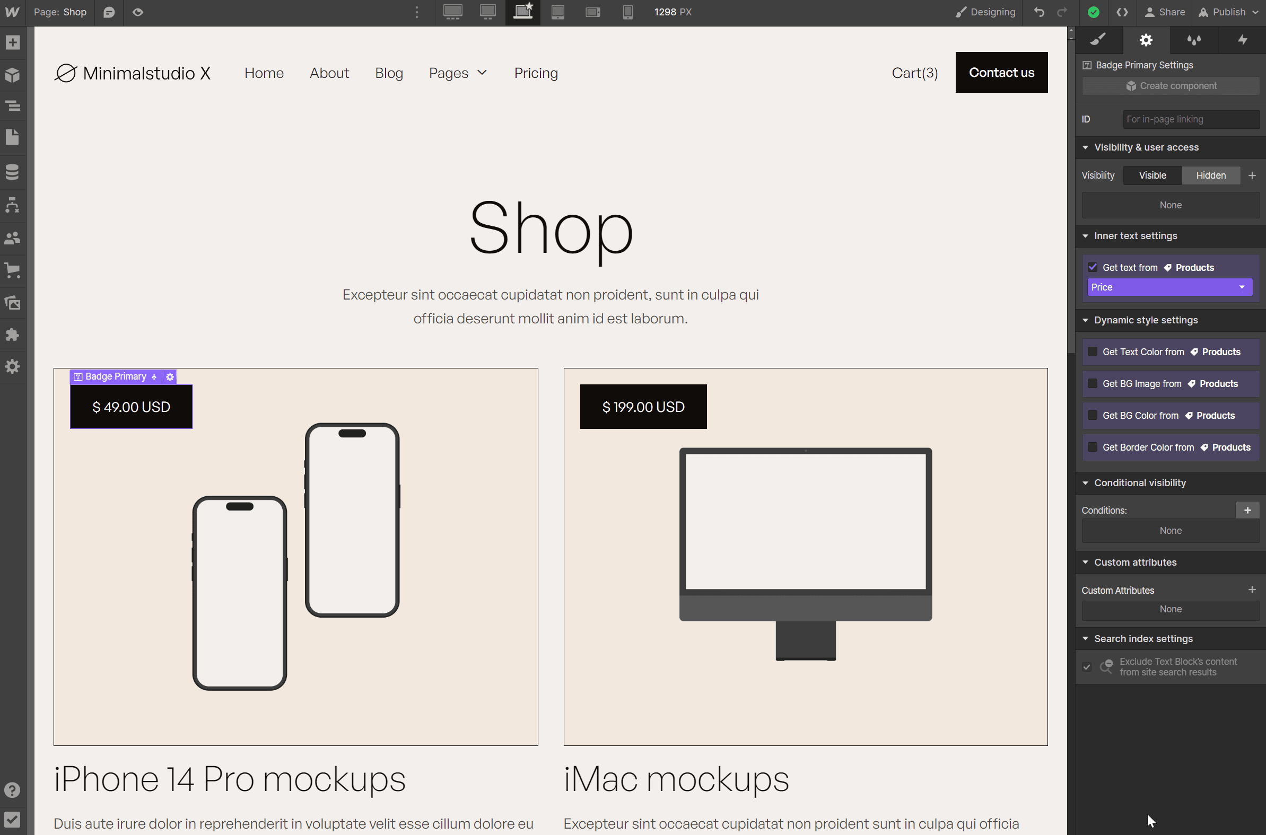Viewport: 1266px width, 835px height.
Task: Open the Add elements panel
Action: (x=13, y=42)
